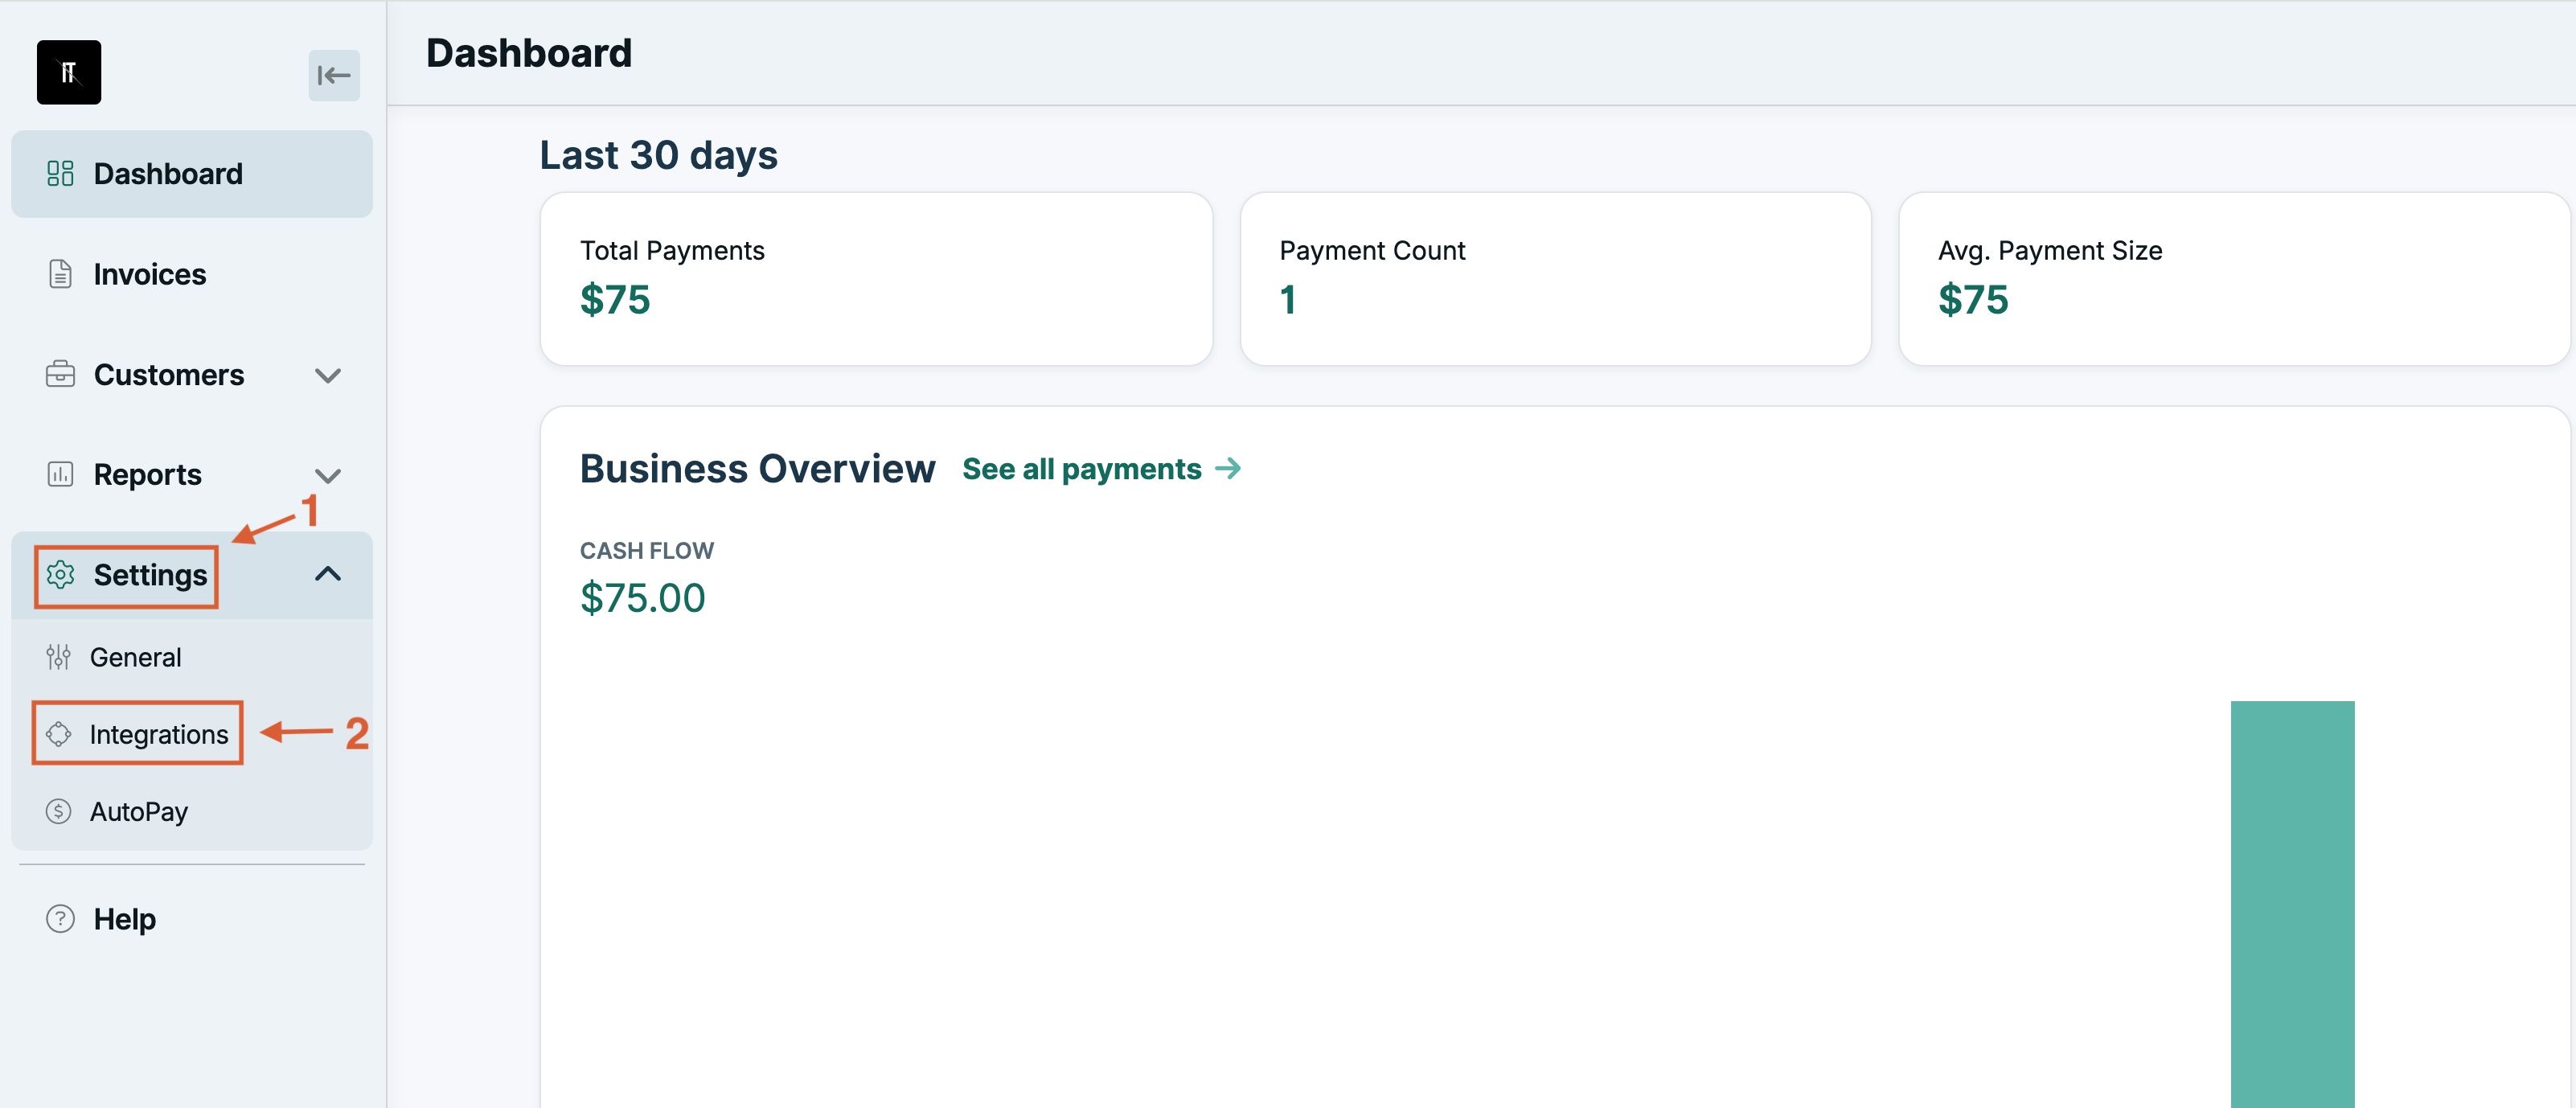Click the Help question mark icon
The image size is (2576, 1108).
[59, 919]
